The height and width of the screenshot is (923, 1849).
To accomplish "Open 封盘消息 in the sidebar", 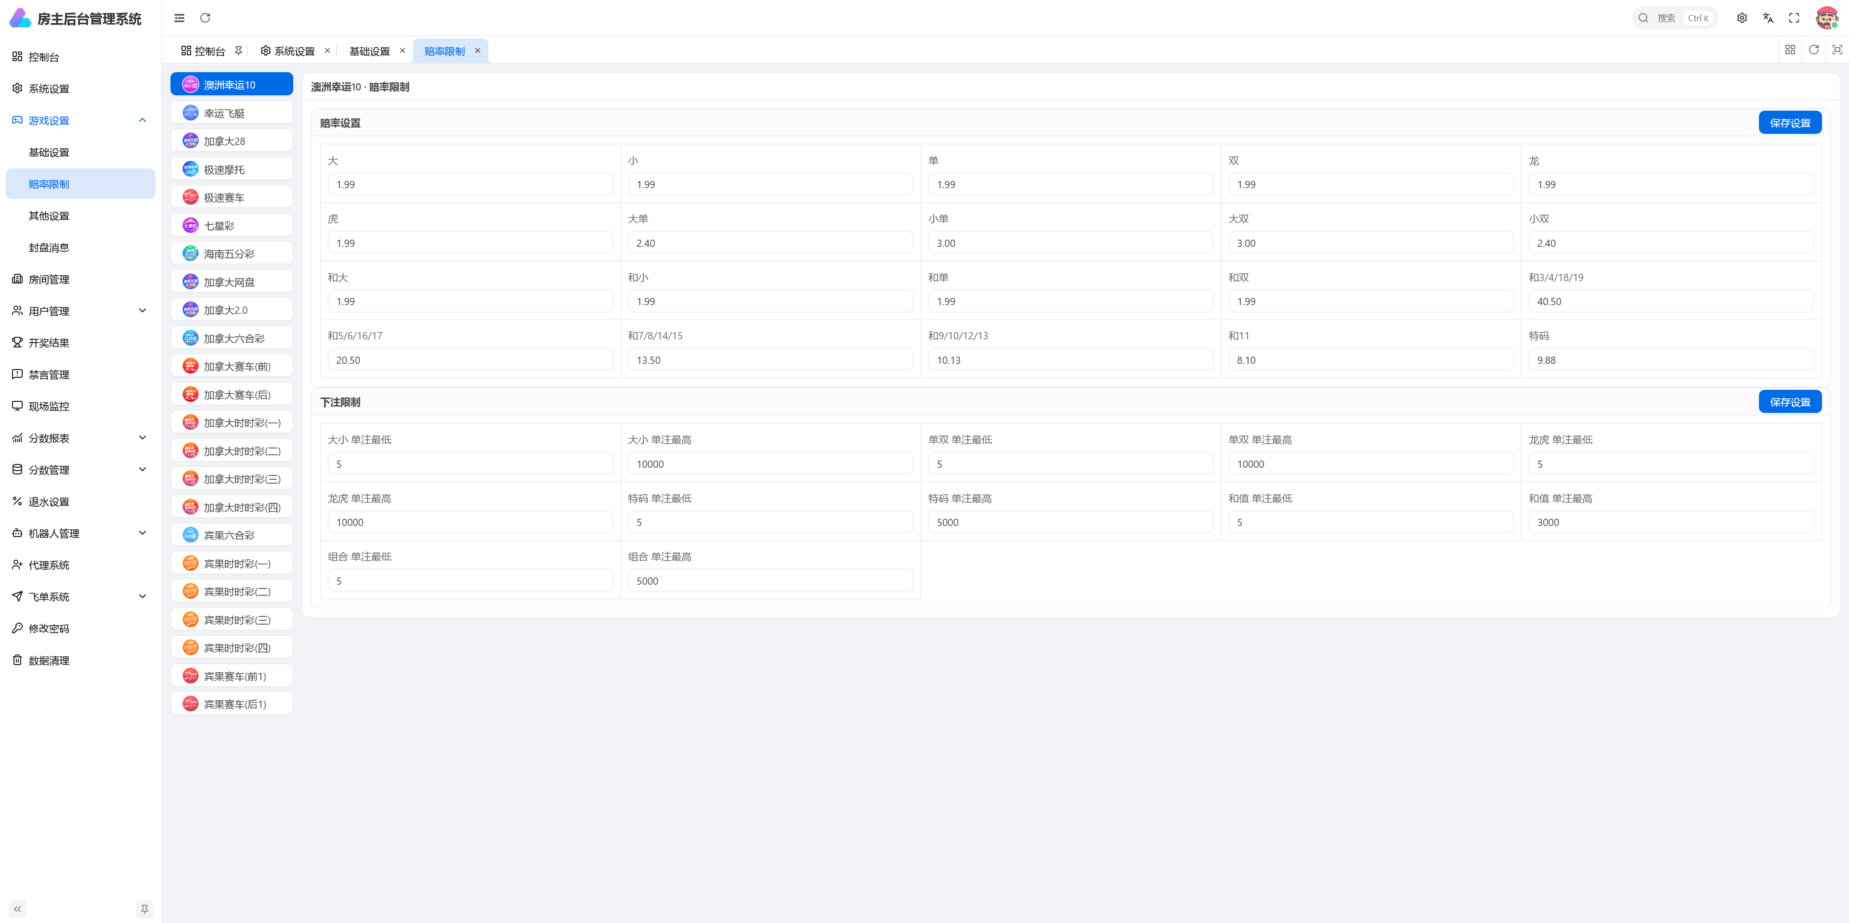I will coord(80,247).
